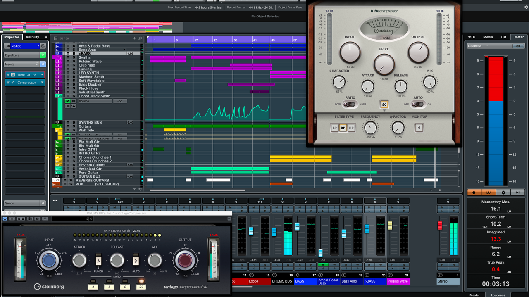Expand the >BASS track name arrow in Inspector

tap(38, 46)
